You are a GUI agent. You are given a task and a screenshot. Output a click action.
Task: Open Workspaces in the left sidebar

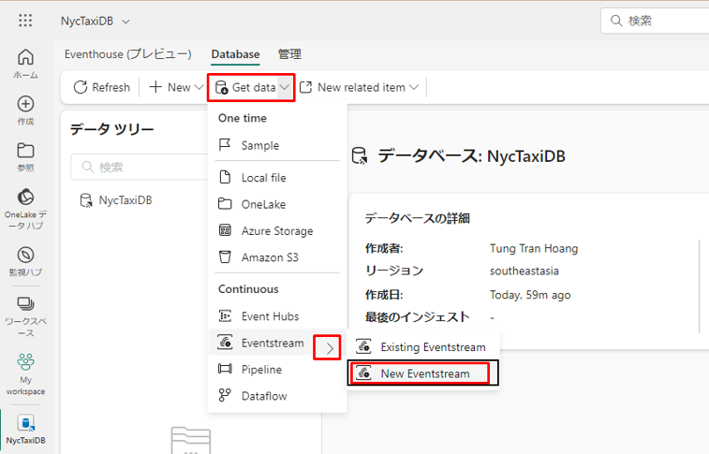point(25,311)
